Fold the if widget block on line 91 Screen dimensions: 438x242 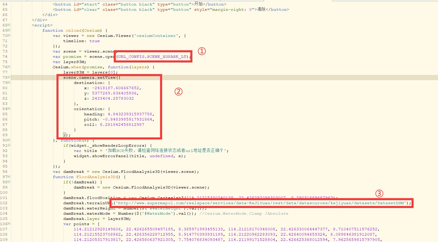click(9, 145)
